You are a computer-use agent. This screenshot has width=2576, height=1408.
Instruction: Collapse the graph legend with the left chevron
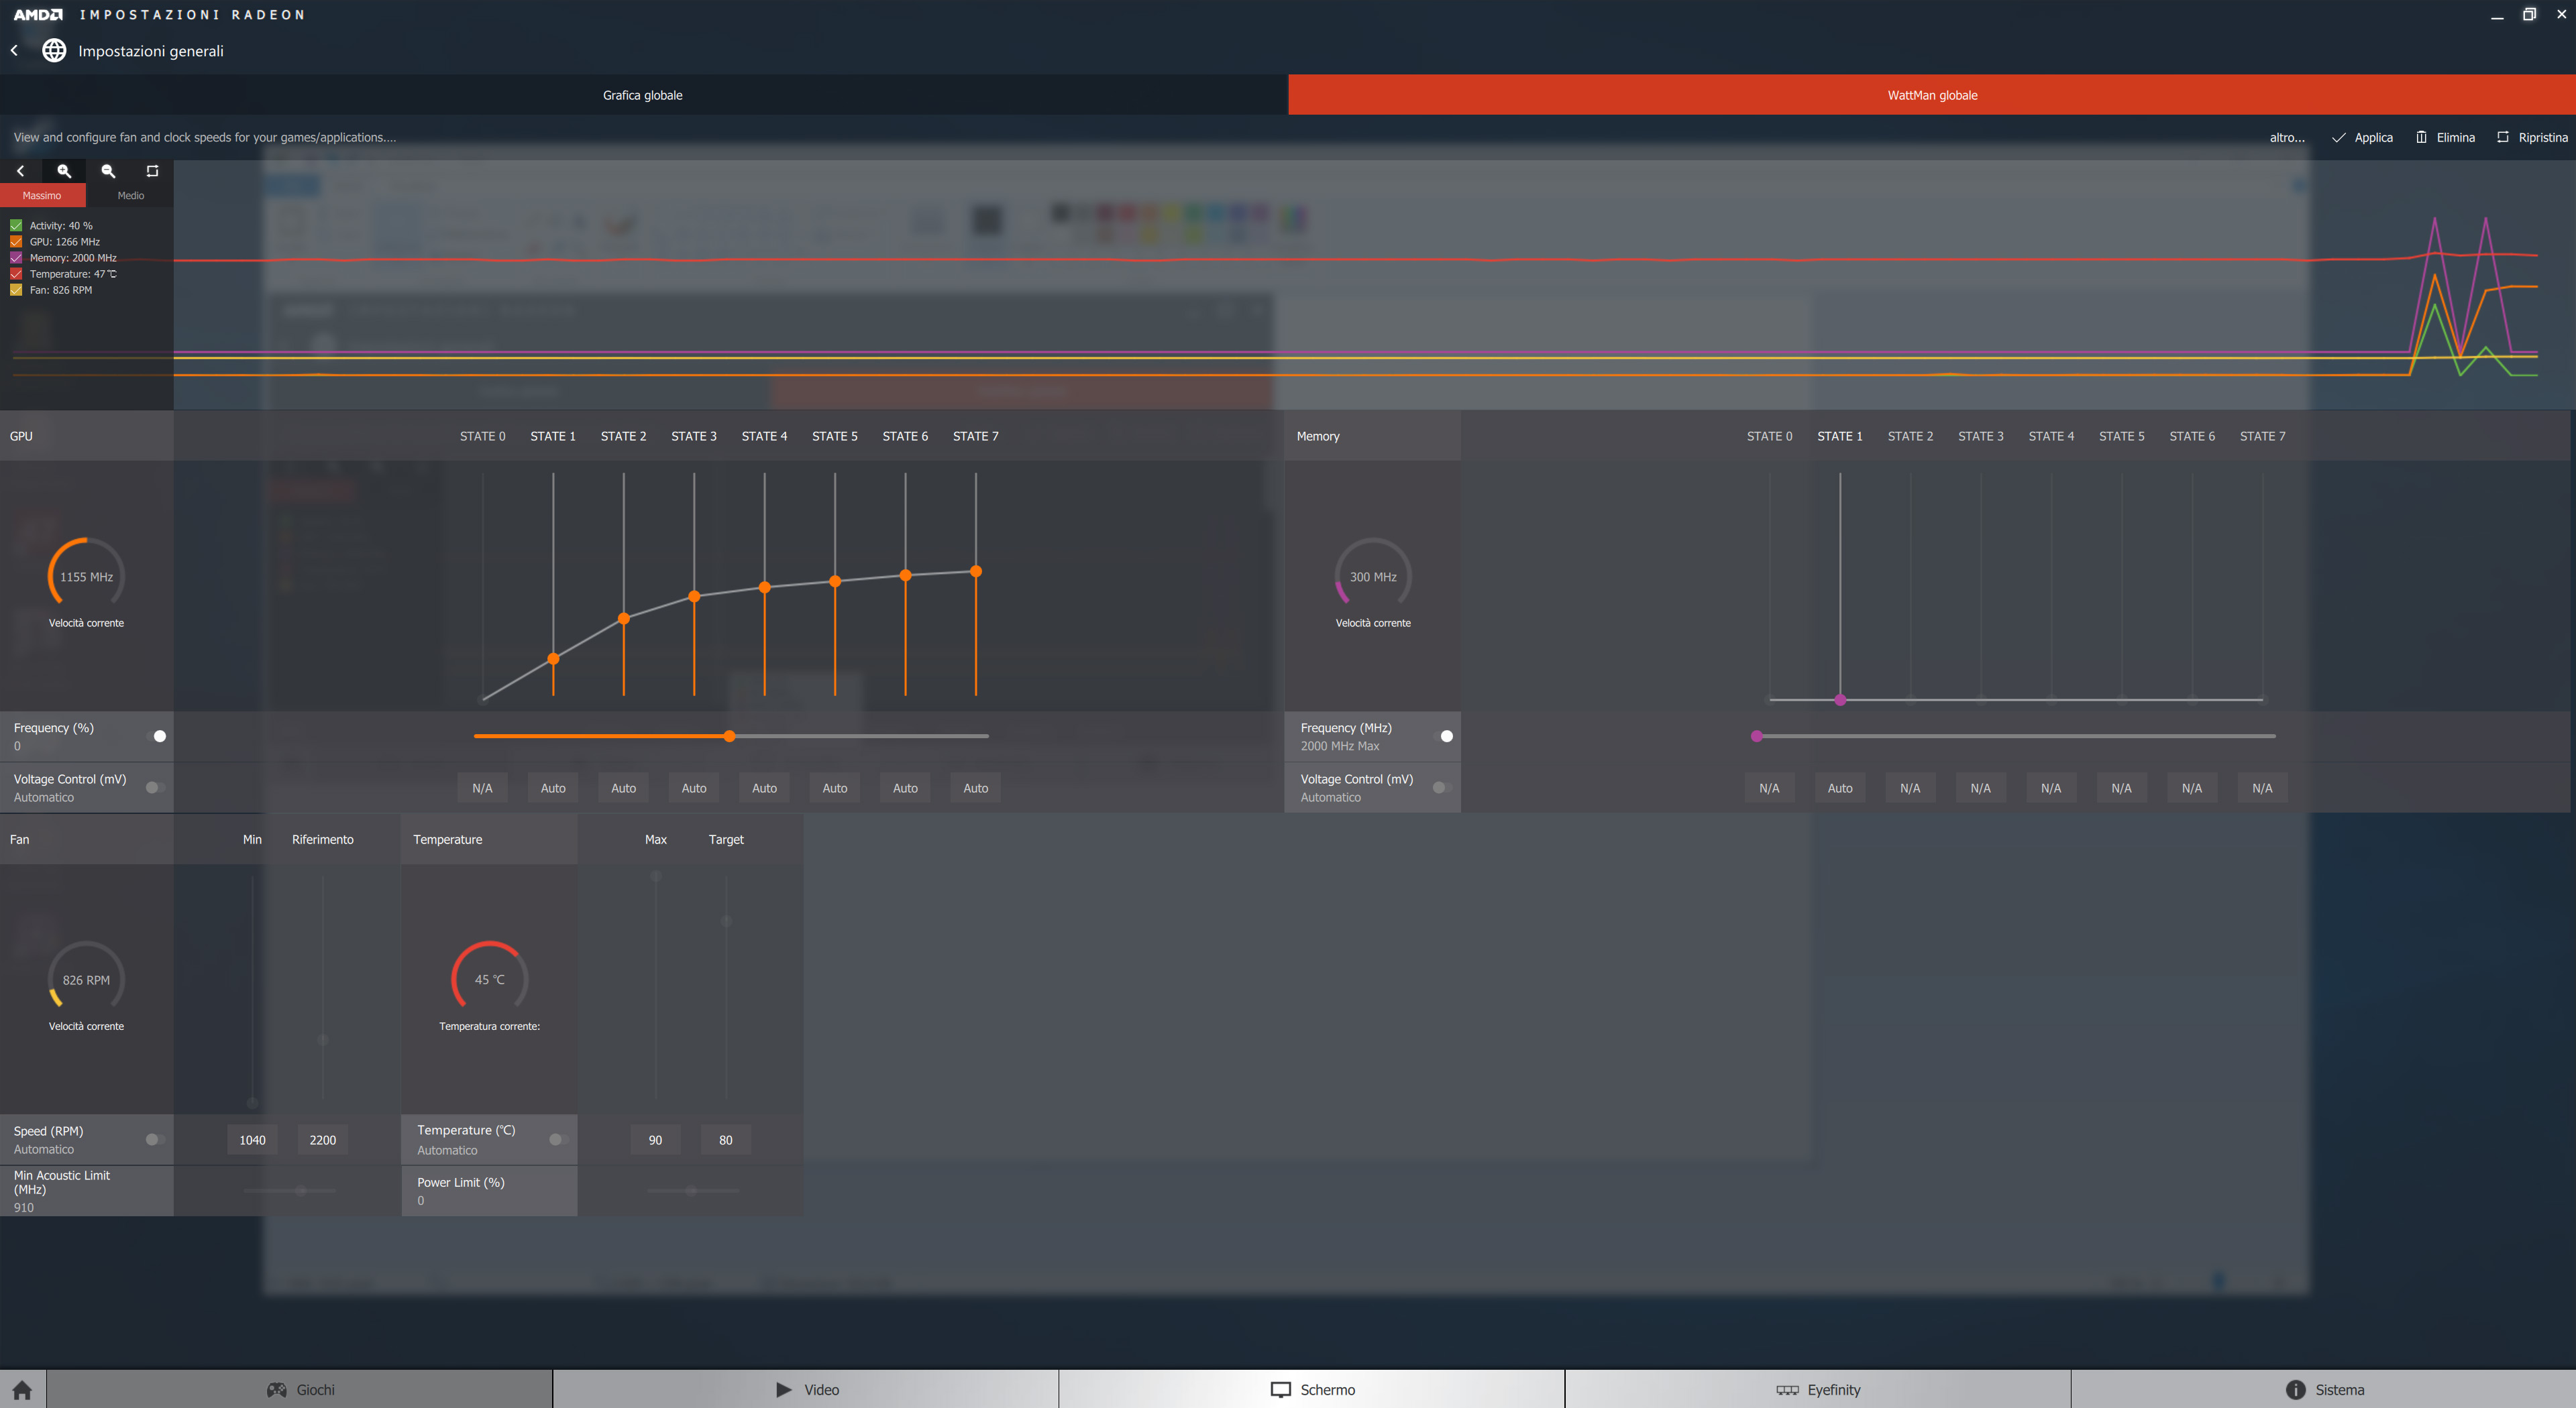pyautogui.click(x=20, y=171)
